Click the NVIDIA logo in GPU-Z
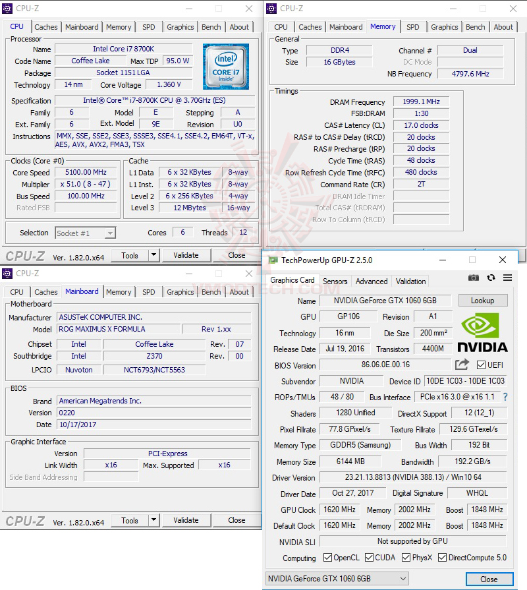The height and width of the screenshot is (590, 527). tap(482, 333)
